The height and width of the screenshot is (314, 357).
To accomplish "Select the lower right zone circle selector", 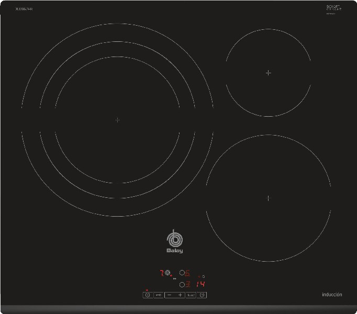I will pos(182,285).
